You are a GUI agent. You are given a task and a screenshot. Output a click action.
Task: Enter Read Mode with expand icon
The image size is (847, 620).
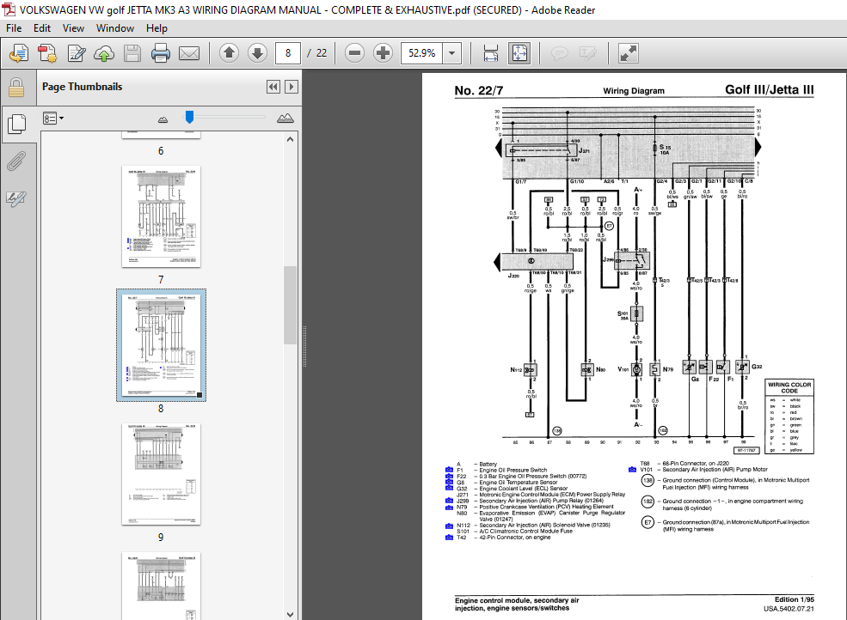coord(629,53)
